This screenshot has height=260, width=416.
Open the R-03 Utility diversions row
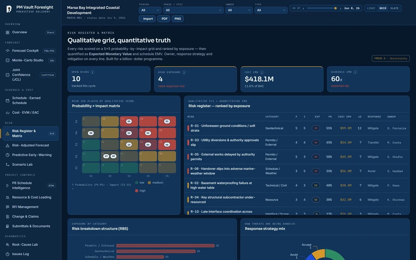point(297,142)
